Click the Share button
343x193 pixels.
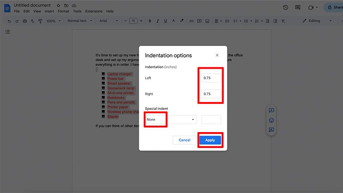tap(334, 7)
